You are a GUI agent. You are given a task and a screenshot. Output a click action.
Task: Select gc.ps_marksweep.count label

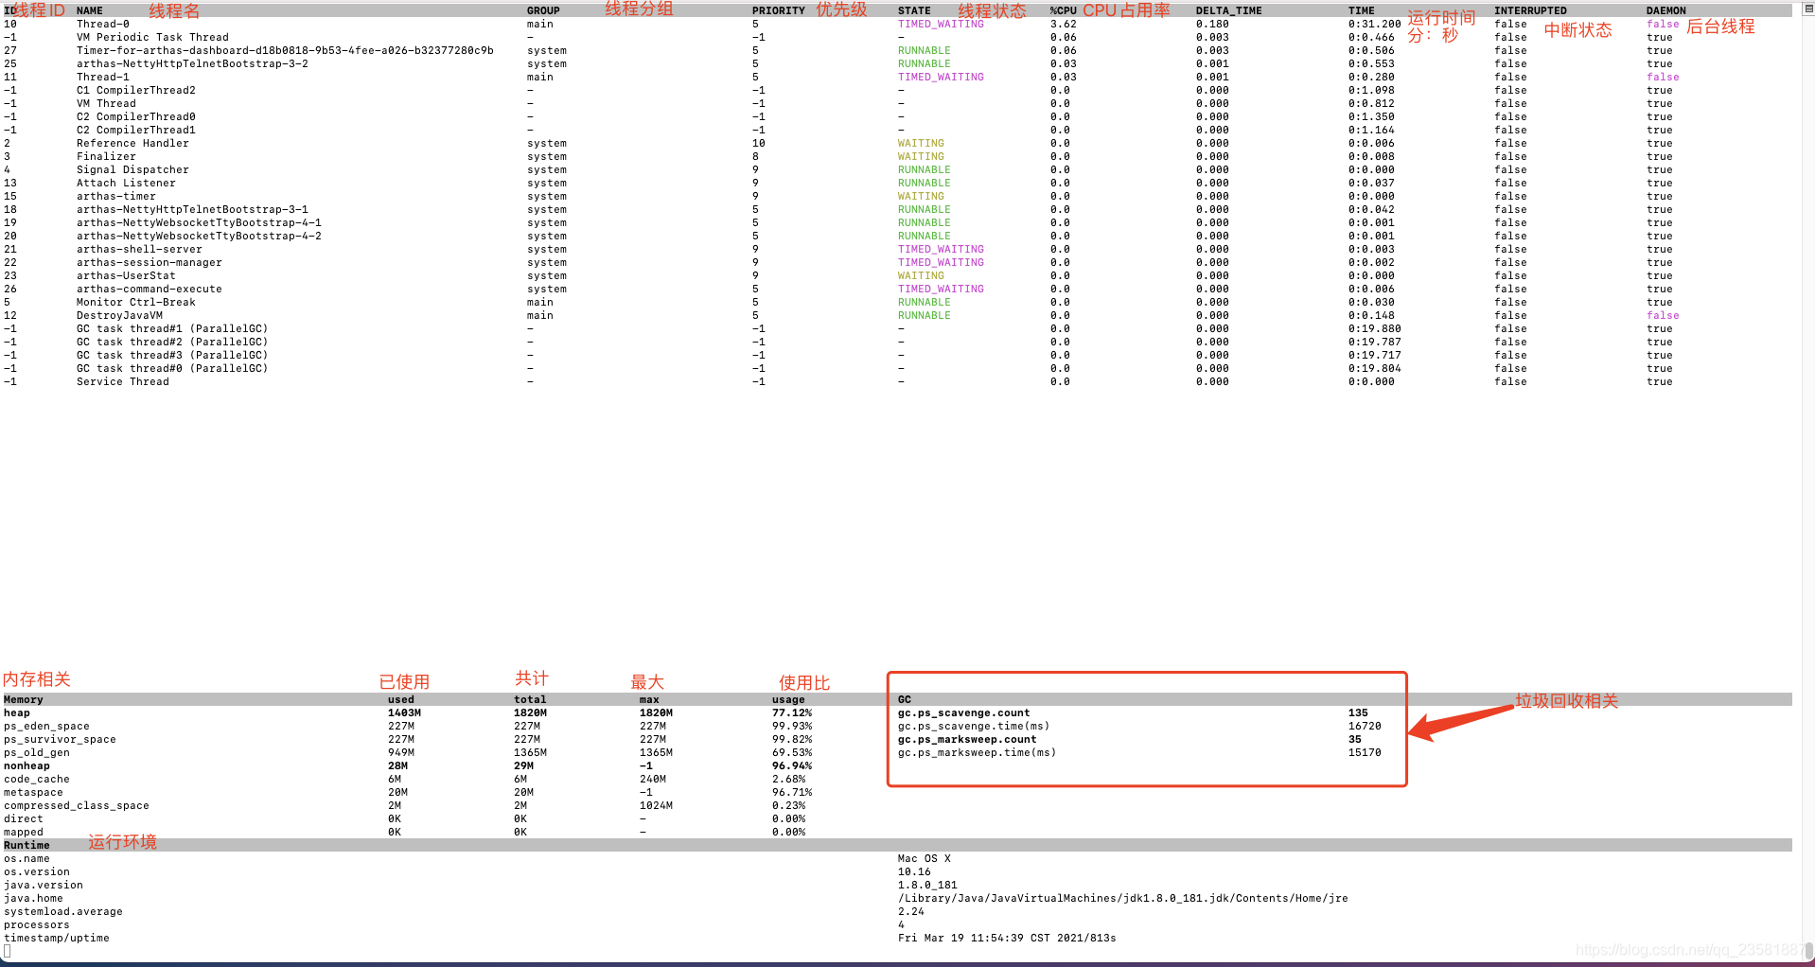[x=967, y=740]
